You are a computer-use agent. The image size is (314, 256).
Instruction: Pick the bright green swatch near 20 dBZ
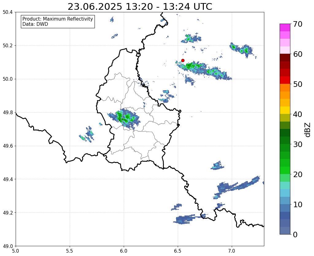pyautogui.click(x=285, y=170)
